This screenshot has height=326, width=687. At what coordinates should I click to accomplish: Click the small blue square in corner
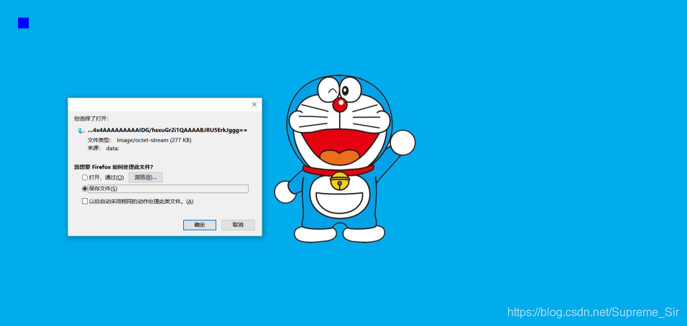(23, 23)
